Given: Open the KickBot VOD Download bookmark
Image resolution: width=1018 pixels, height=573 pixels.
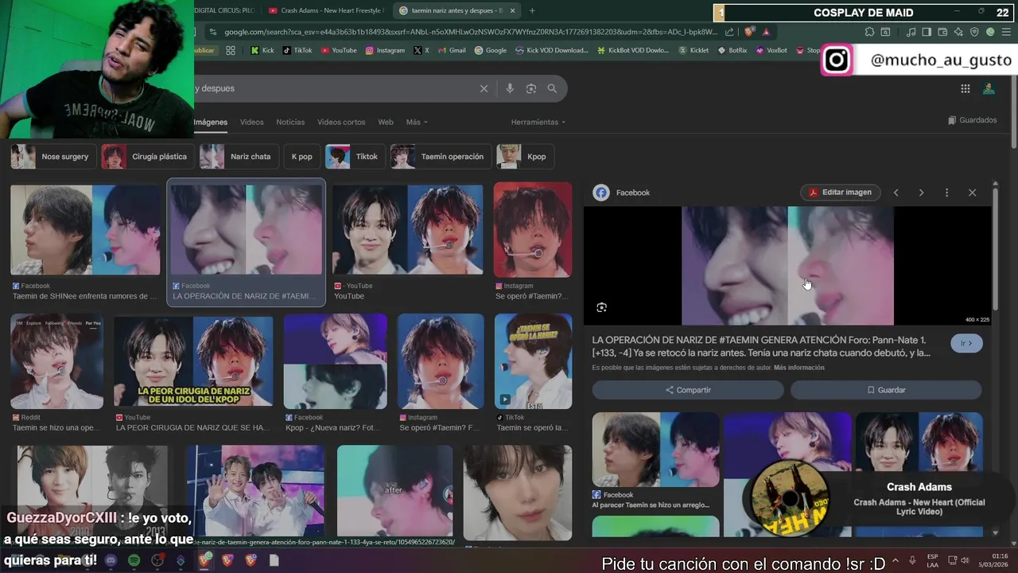Looking at the screenshot, I should (632, 50).
